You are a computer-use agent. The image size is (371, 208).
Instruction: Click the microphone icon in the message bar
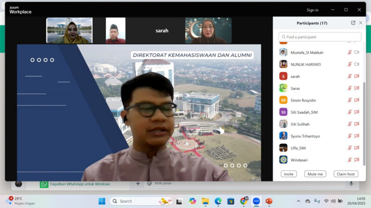point(351,183)
